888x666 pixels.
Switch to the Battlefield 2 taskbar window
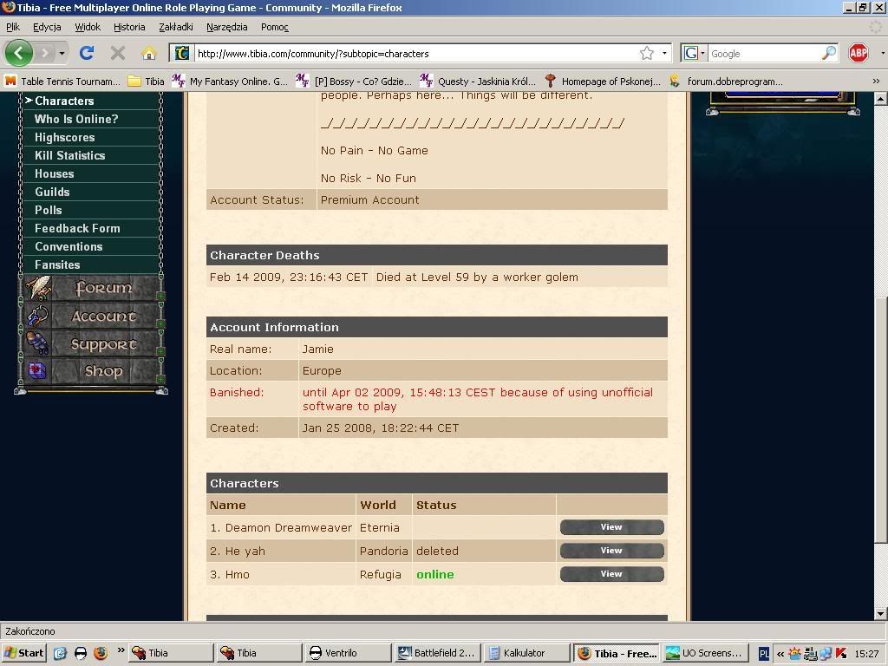pyautogui.click(x=437, y=653)
